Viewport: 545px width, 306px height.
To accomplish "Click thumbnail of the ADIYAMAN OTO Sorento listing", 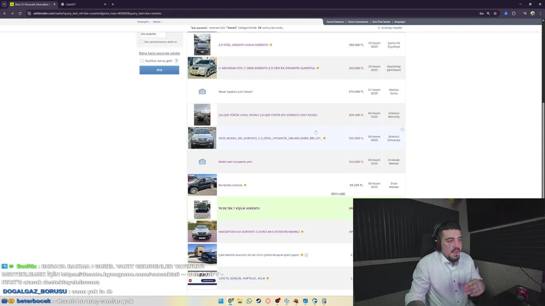I will (x=202, y=68).
